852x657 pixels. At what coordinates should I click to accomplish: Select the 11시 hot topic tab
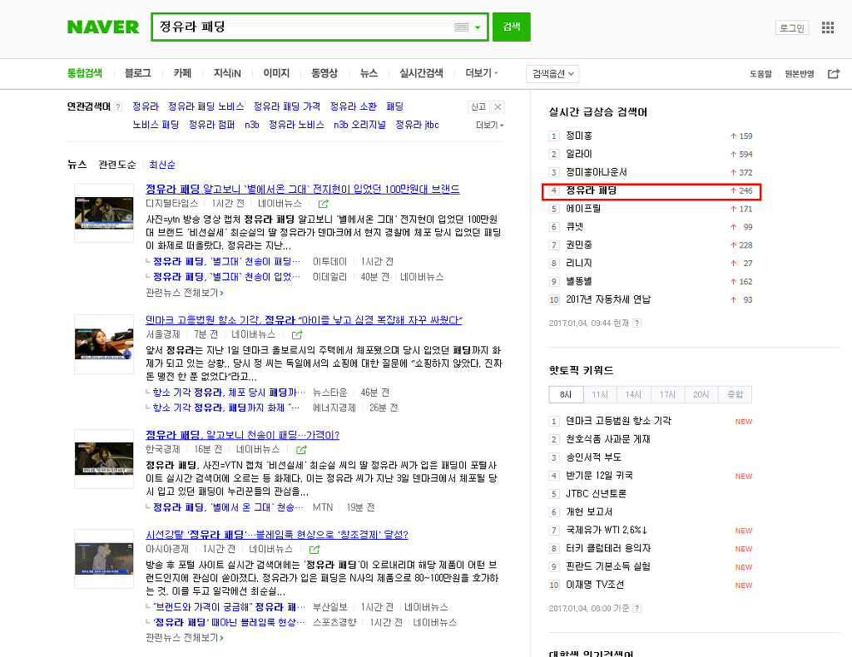click(x=600, y=395)
